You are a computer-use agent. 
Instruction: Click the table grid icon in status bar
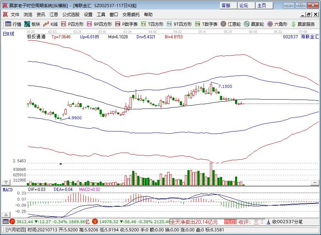(x=6, y=221)
